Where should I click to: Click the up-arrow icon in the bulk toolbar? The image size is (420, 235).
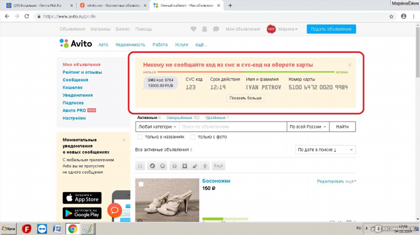[x=205, y=166]
